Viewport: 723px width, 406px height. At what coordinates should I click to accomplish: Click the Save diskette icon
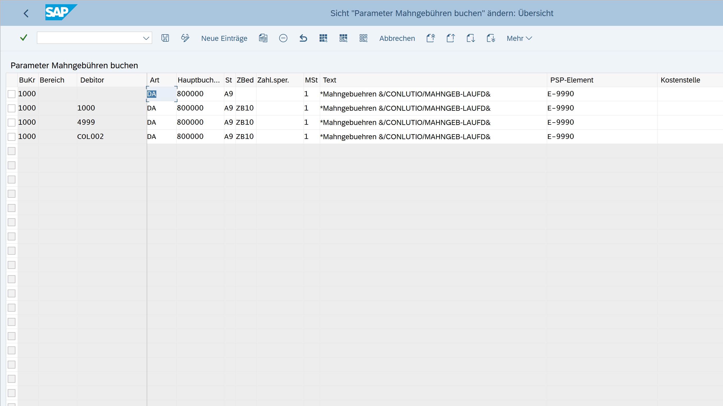pyautogui.click(x=165, y=38)
